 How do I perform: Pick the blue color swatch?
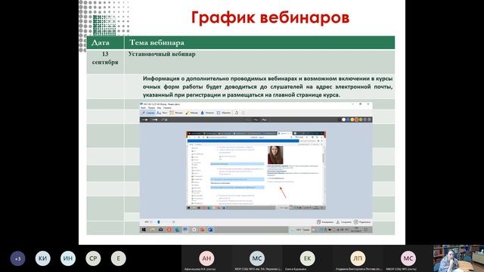click(x=348, y=119)
